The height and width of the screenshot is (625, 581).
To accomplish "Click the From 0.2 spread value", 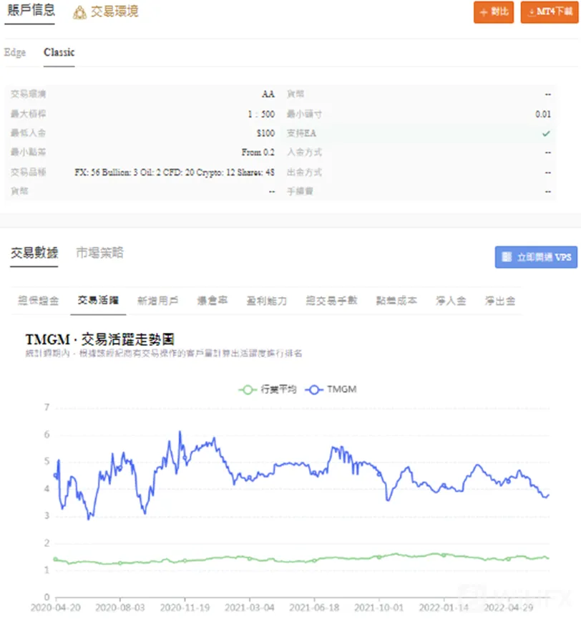I will tap(258, 152).
